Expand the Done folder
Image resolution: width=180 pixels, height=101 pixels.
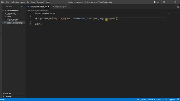(9, 17)
